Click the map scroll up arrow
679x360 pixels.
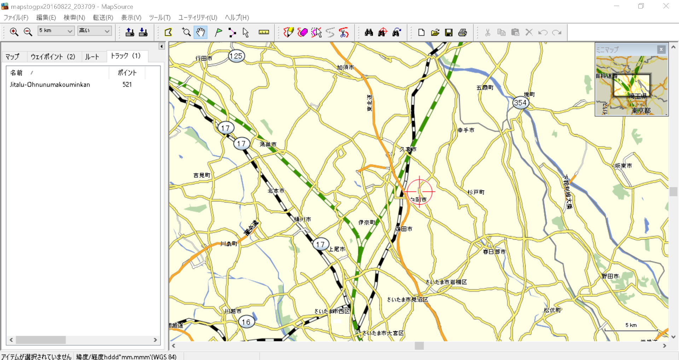[673, 47]
